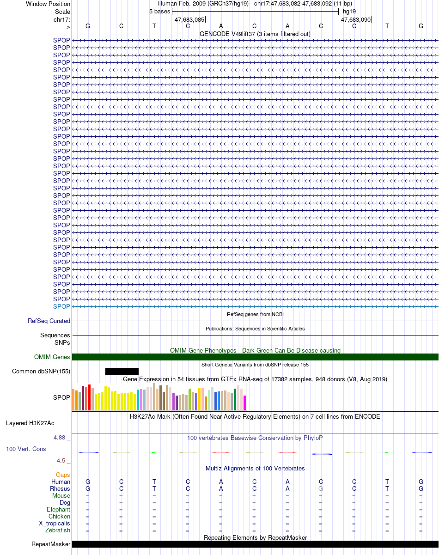
Task: Click the SPOP label beside the GTEx bar chart
Action: click(61, 397)
